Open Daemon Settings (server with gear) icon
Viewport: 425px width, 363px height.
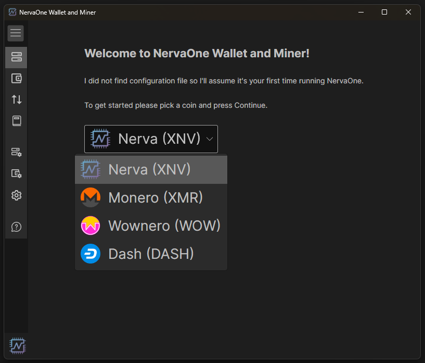point(16,152)
